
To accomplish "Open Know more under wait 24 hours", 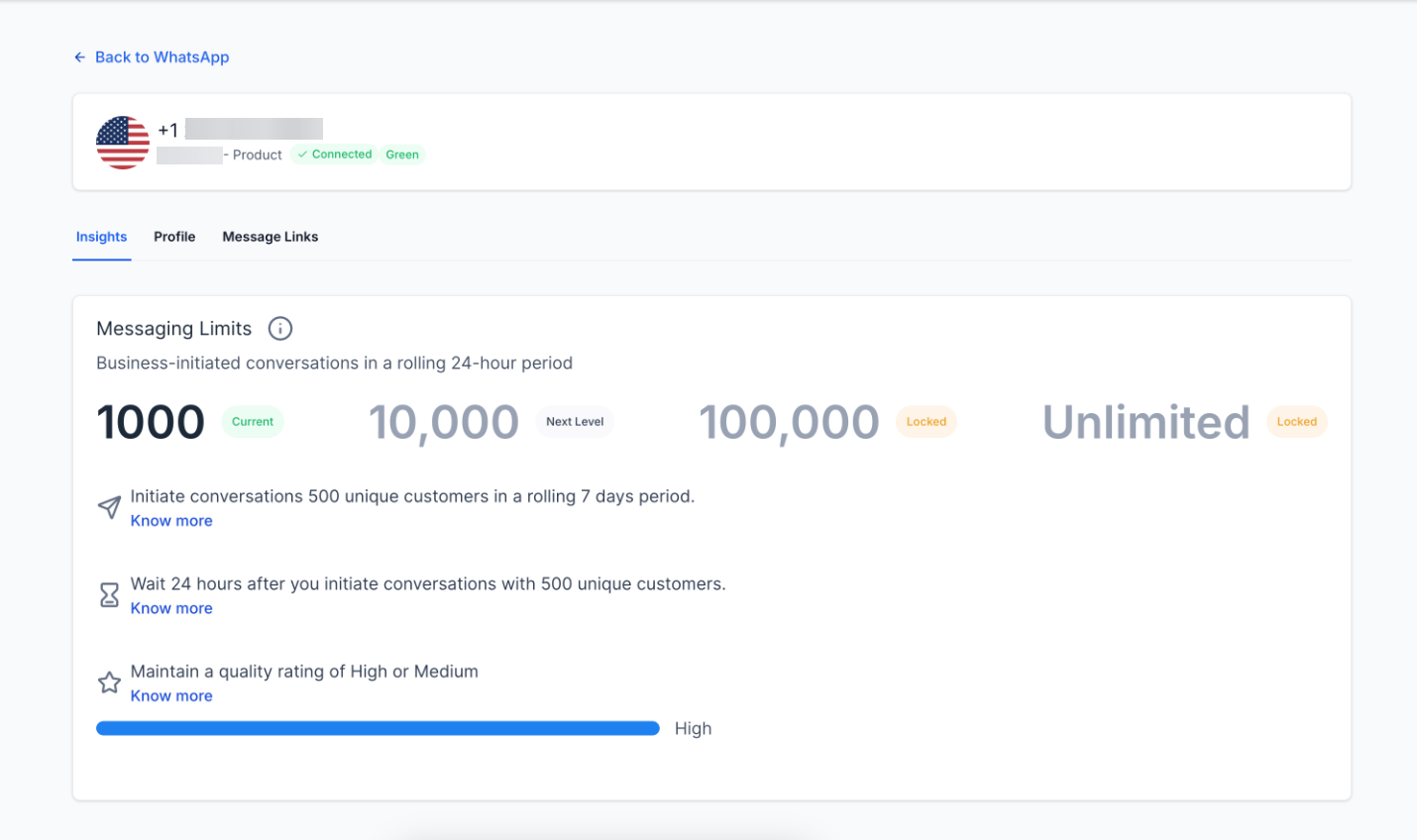I will (x=171, y=608).
